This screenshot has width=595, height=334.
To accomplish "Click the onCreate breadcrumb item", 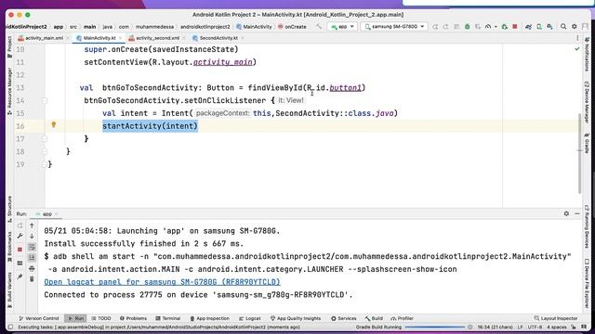I will click(292, 27).
